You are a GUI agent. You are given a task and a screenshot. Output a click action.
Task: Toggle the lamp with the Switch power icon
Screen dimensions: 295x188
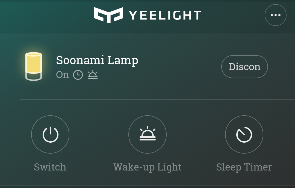pos(50,134)
